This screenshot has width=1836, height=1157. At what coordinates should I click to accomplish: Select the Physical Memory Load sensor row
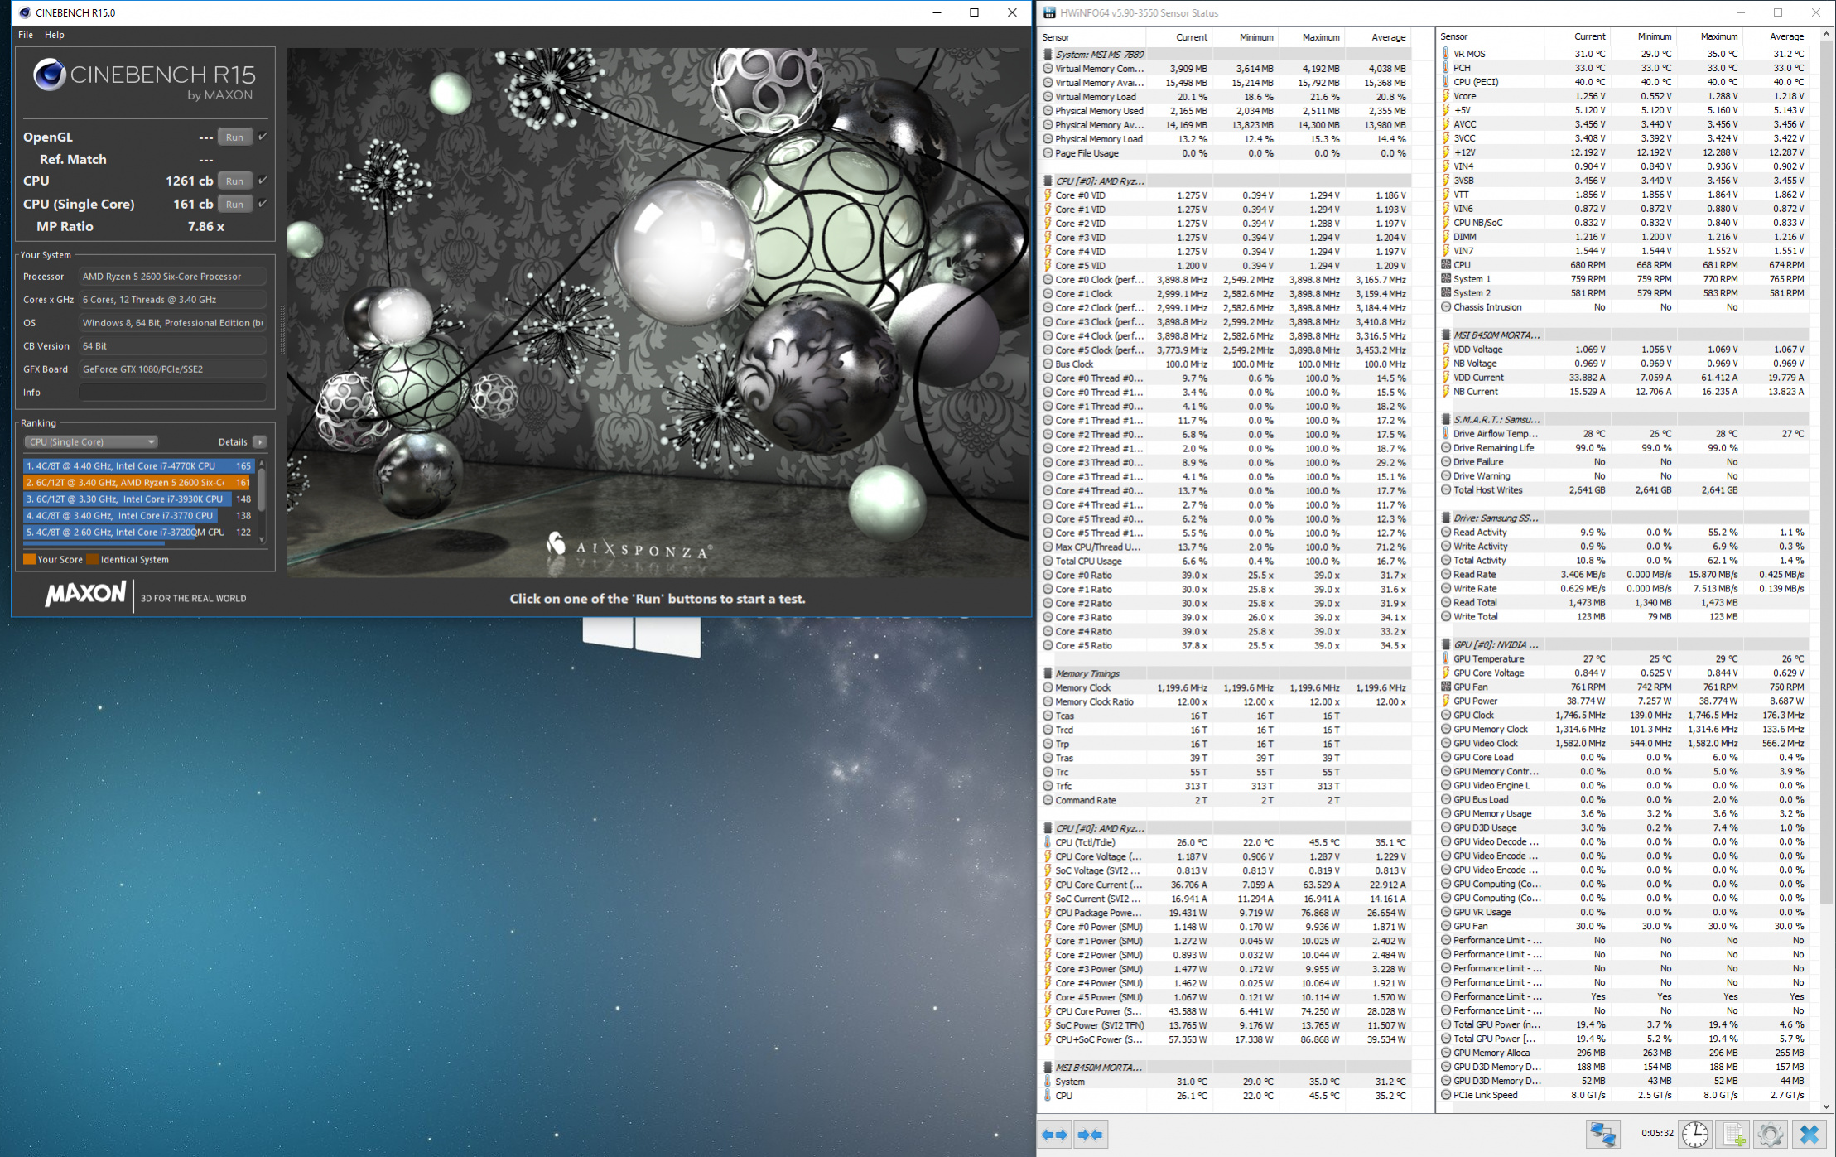click(1226, 139)
